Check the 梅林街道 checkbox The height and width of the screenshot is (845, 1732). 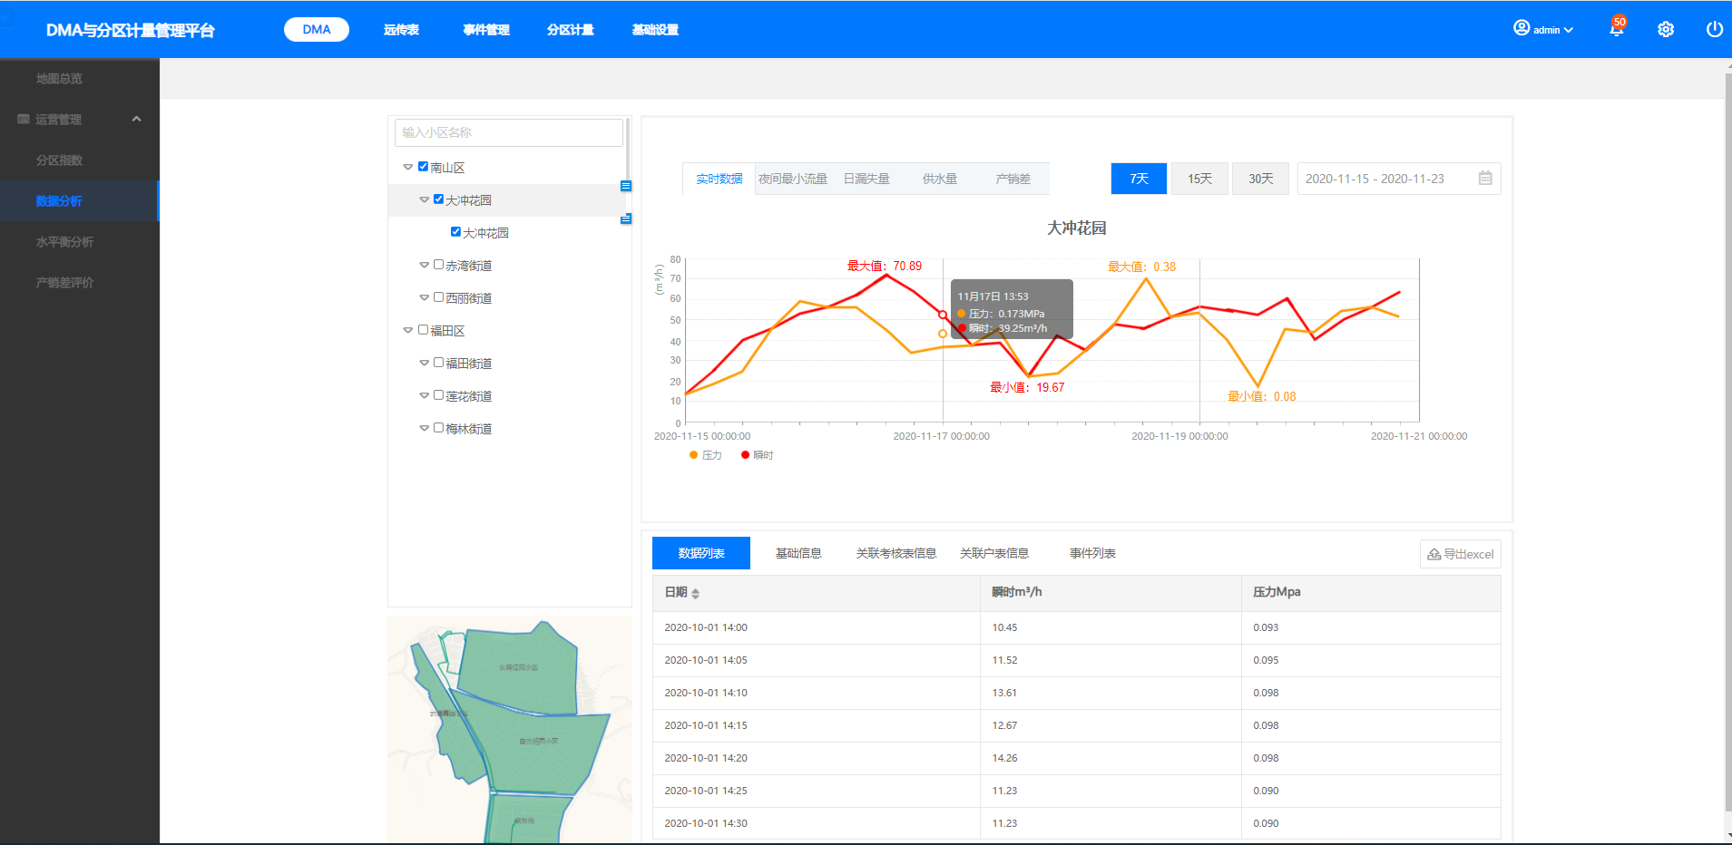point(438,428)
